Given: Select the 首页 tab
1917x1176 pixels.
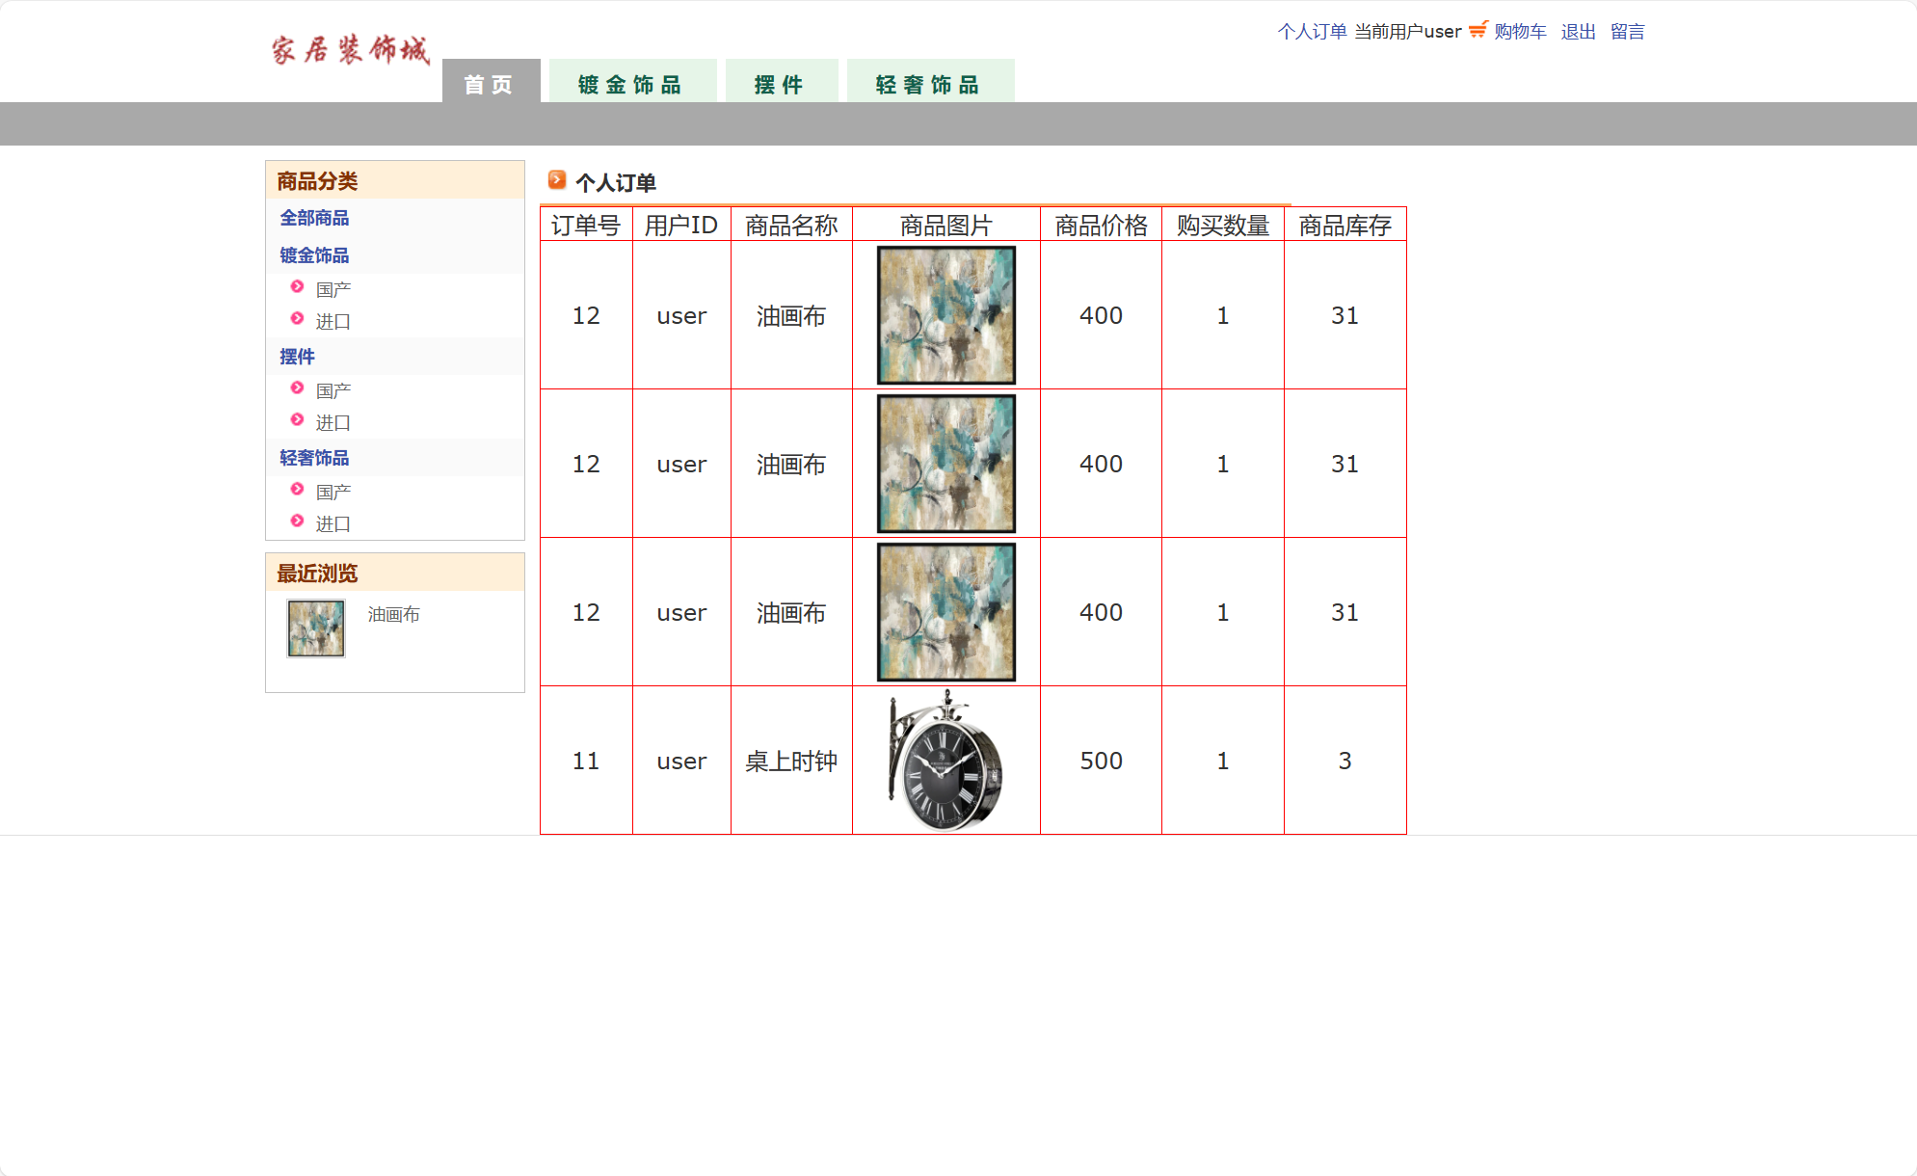Looking at the screenshot, I should [490, 86].
